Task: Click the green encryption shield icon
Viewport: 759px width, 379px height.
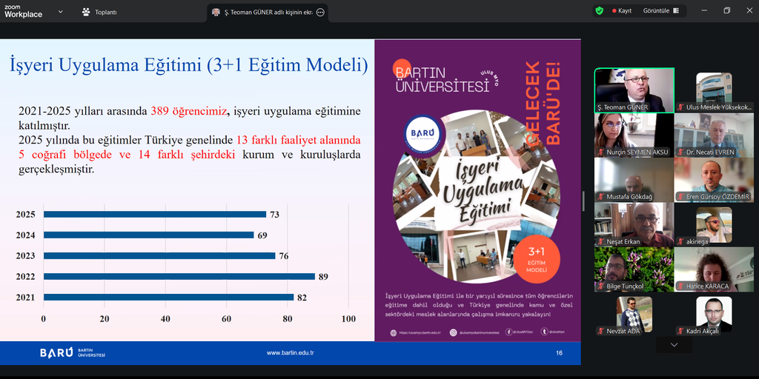Action: click(x=599, y=11)
